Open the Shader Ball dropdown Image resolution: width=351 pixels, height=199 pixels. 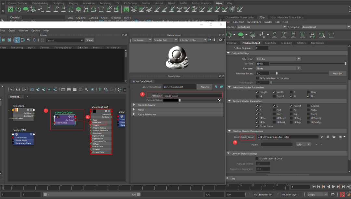(165, 40)
